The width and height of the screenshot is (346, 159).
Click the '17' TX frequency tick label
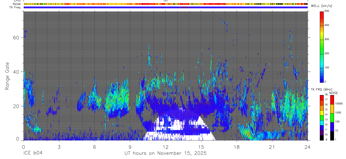point(326,100)
